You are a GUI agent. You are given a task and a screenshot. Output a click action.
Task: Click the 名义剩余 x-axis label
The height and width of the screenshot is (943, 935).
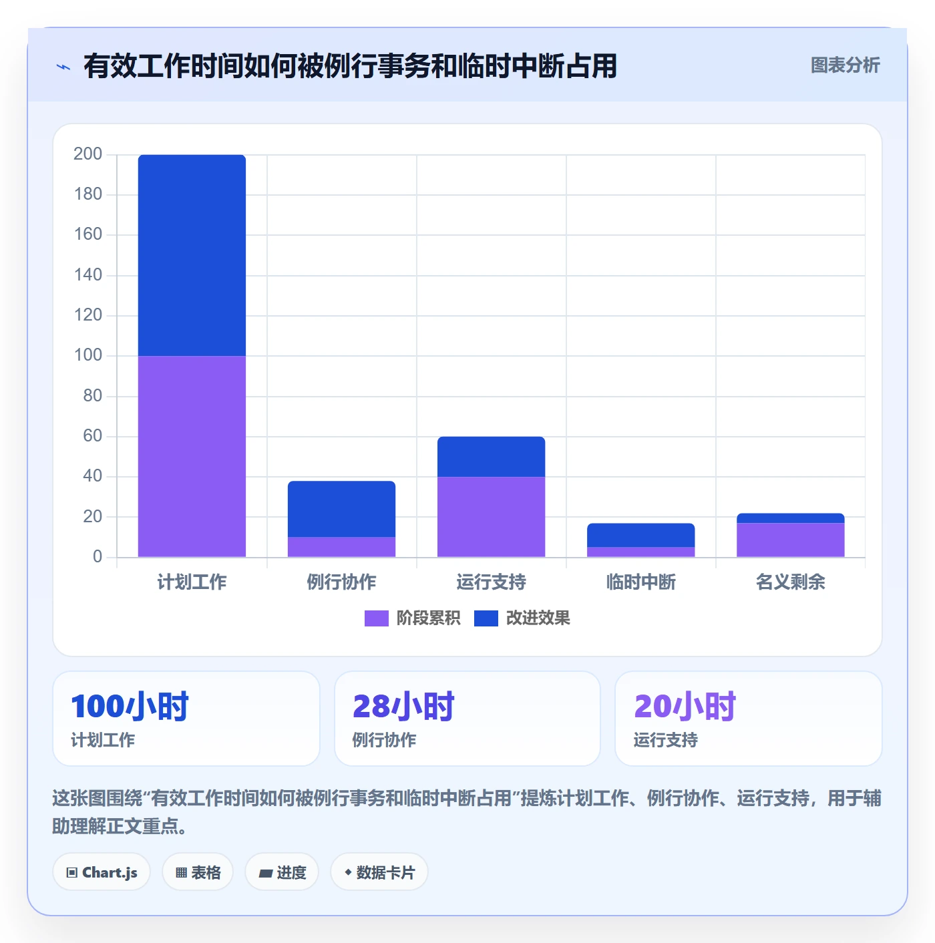click(791, 582)
